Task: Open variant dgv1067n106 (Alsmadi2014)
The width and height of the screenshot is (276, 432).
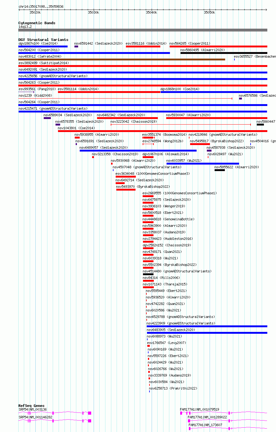Action: tap(148, 157)
